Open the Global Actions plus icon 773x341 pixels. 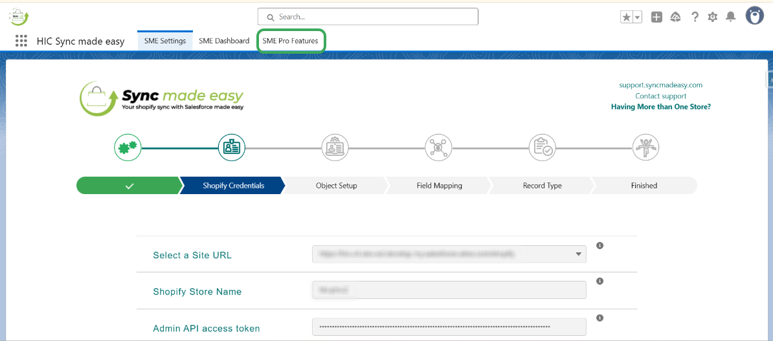[656, 17]
